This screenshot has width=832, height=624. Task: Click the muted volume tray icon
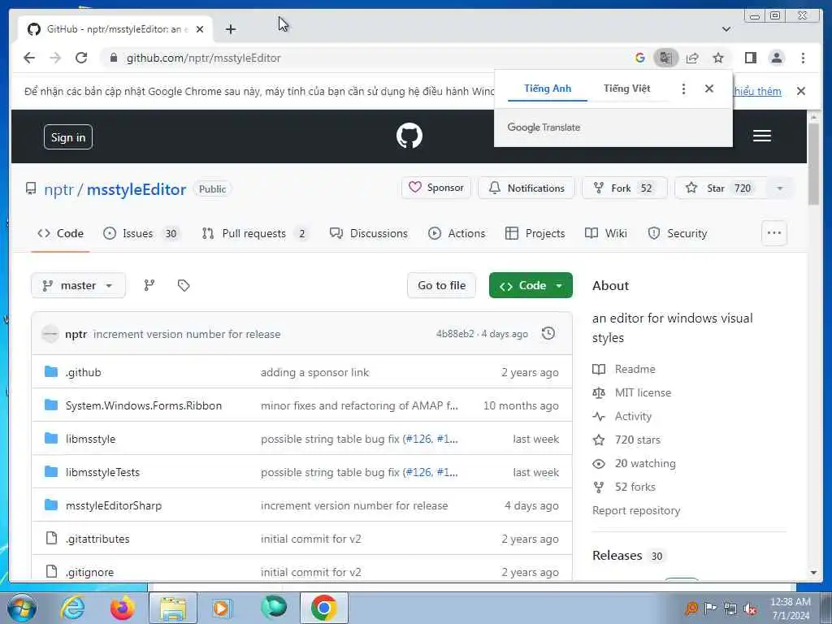pyautogui.click(x=750, y=609)
